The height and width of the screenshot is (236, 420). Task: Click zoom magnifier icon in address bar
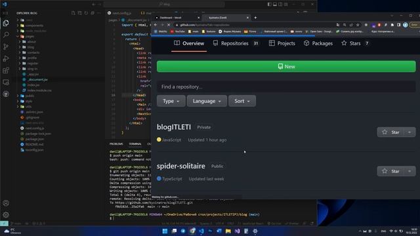345,25
